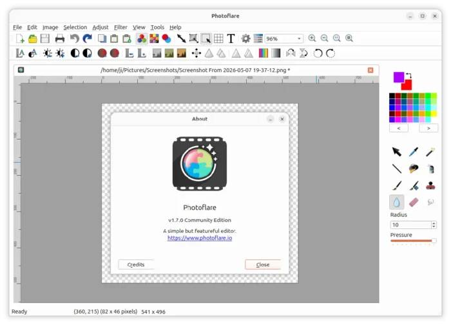Screen dimensions: 451x325
Task: Decrease gamma with the L minus icon
Action: 130,53
